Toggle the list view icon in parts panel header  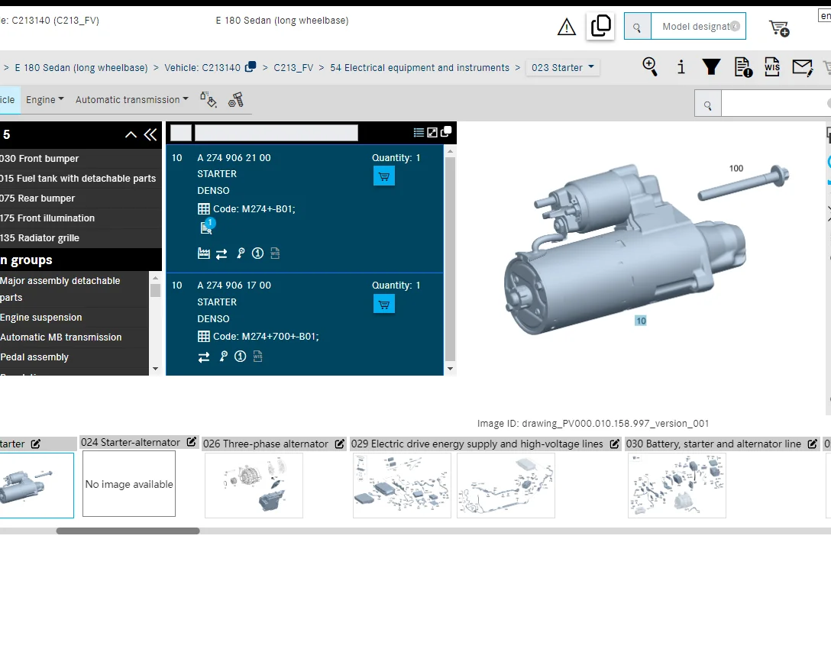[x=419, y=133]
